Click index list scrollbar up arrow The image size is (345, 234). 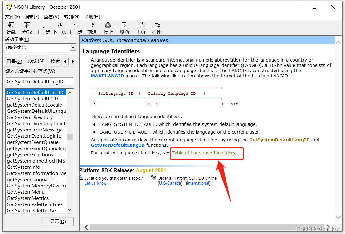(x=70, y=93)
